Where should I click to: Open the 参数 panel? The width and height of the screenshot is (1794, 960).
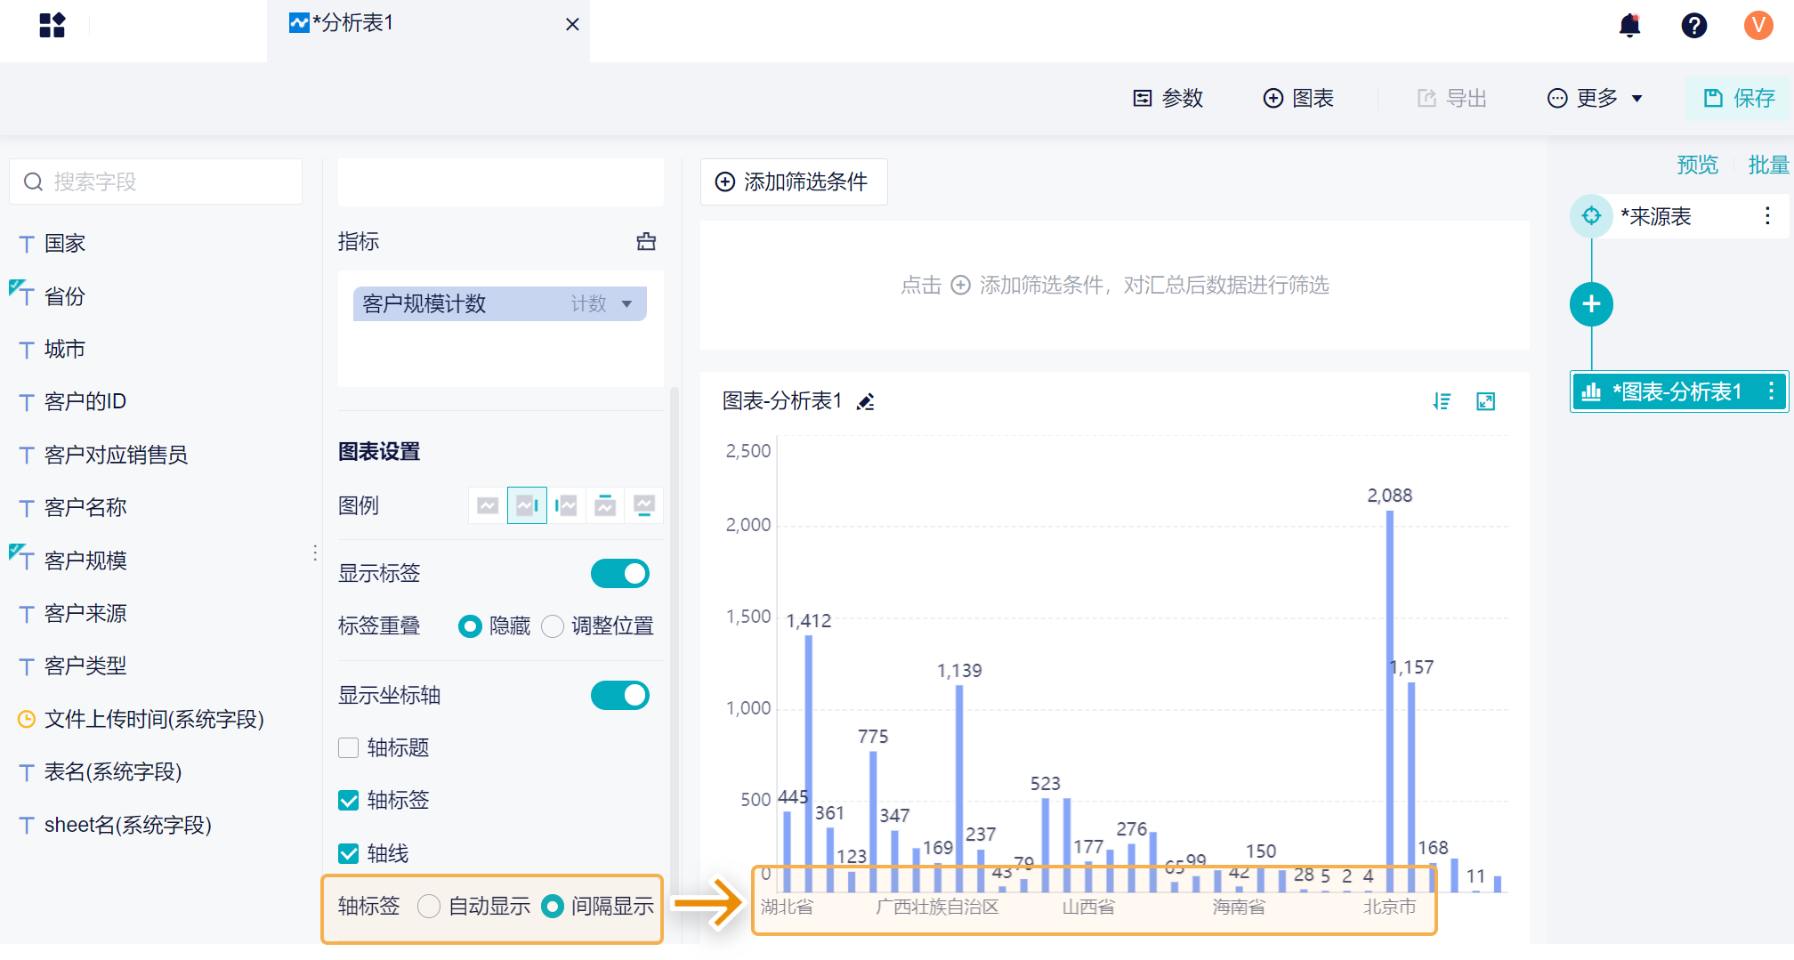[x=1168, y=98]
